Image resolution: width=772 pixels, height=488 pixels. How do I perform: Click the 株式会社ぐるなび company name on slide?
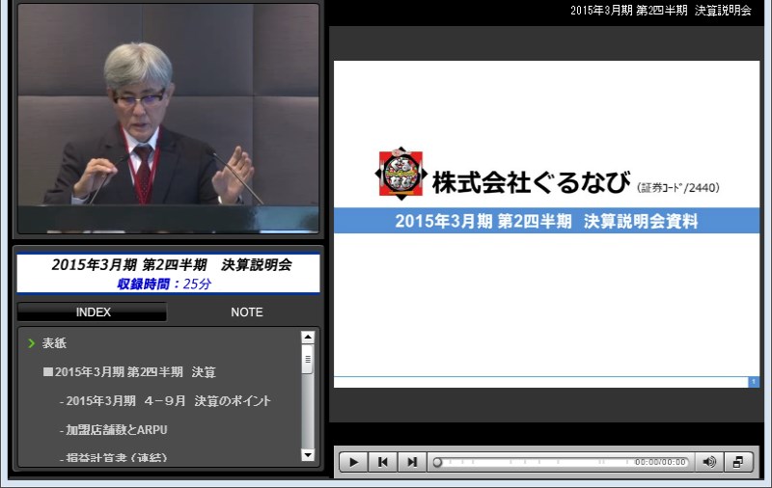tap(531, 182)
